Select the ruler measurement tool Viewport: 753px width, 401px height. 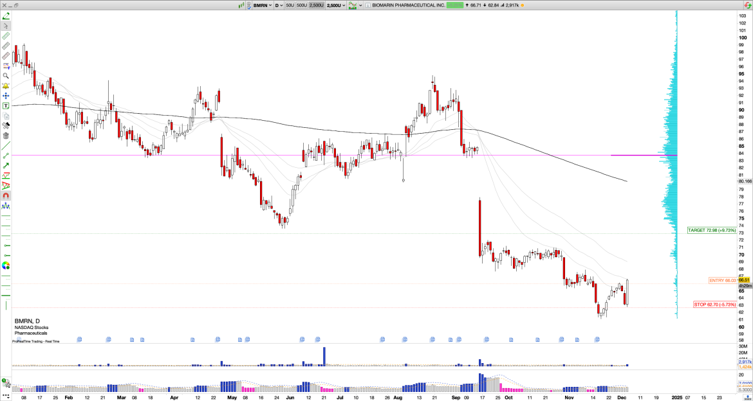(6, 36)
